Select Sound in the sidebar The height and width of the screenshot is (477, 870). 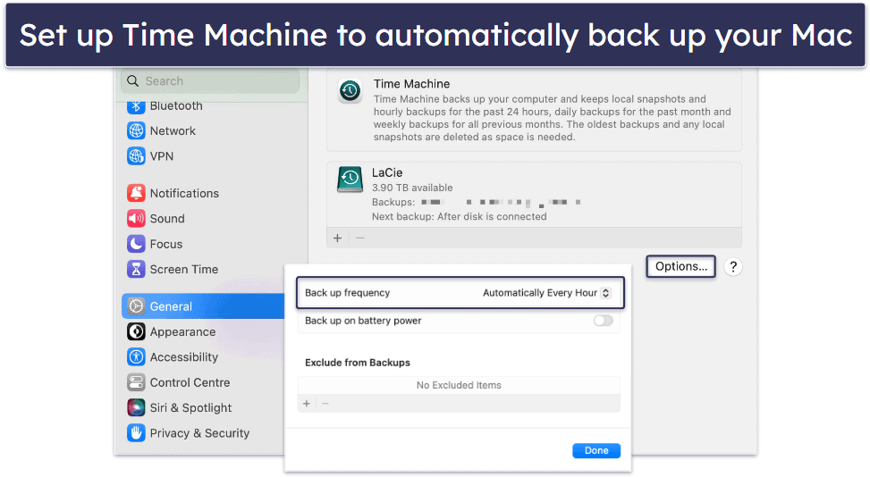pos(167,218)
